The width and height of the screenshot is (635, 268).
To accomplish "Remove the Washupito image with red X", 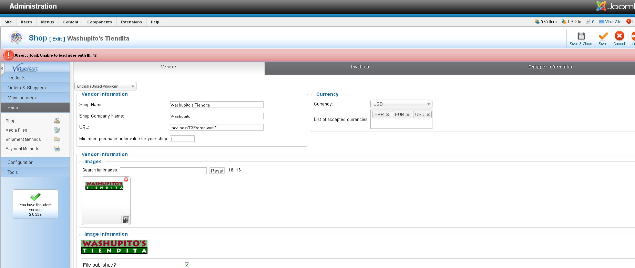I will pyautogui.click(x=126, y=179).
